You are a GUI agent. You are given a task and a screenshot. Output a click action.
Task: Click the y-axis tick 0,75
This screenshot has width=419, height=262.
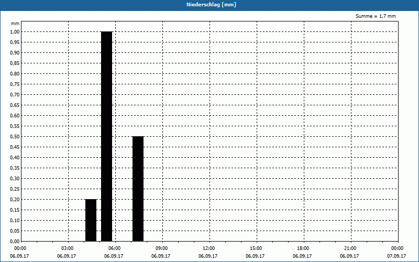[x=15, y=84]
